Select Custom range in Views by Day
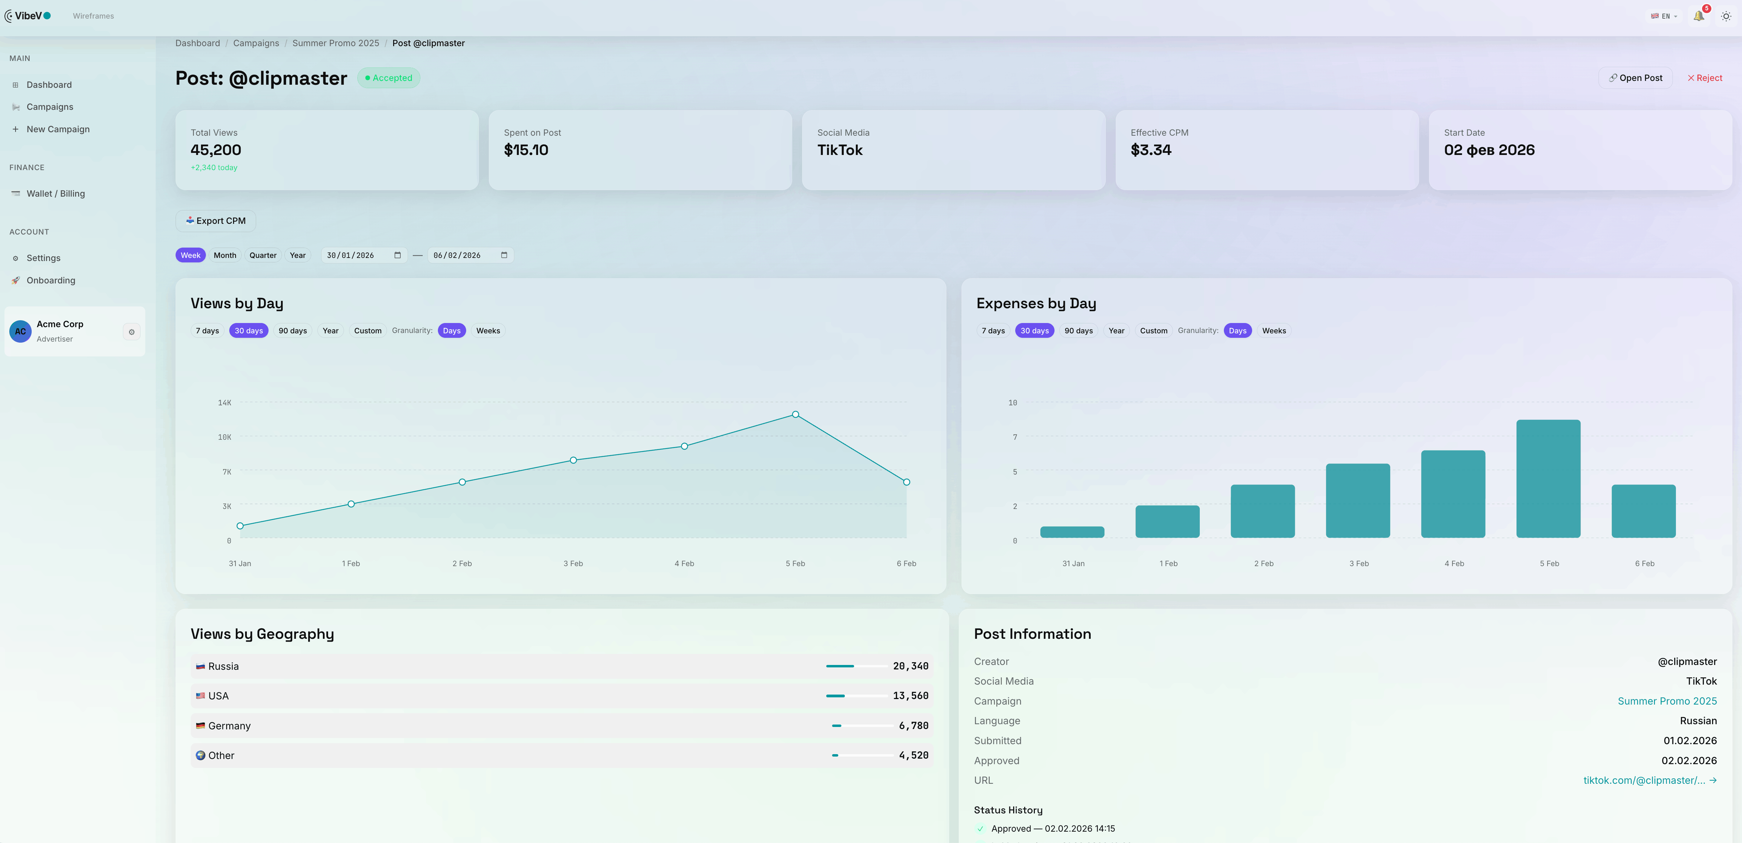The width and height of the screenshot is (1742, 843). tap(367, 331)
